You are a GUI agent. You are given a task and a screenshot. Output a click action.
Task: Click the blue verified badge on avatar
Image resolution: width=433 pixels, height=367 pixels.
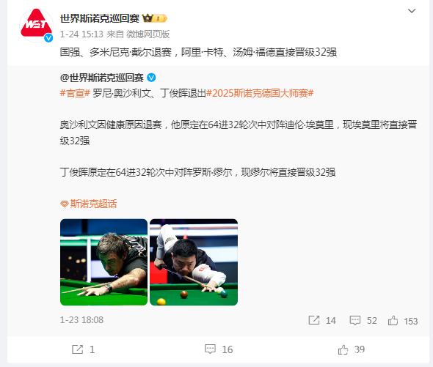click(x=48, y=38)
